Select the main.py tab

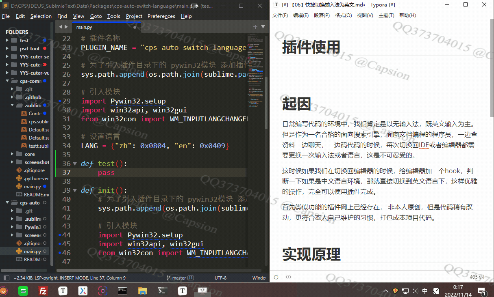coord(106,27)
